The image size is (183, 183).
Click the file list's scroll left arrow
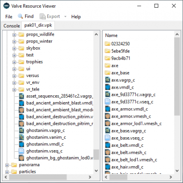[106, 177]
